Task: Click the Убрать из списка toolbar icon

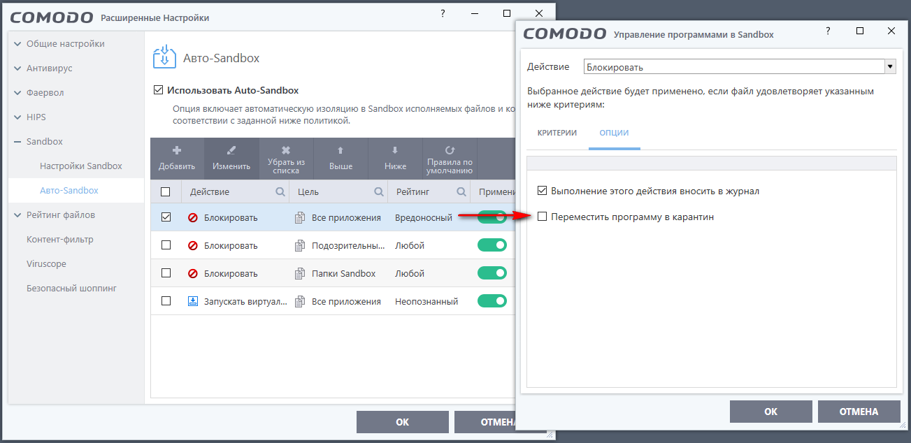Action: tap(286, 150)
